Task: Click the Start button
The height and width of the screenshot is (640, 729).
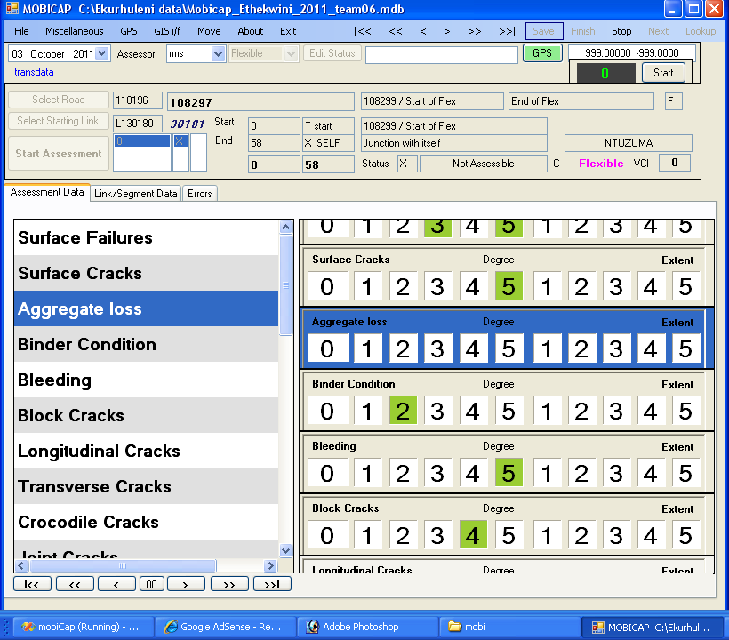Action: [663, 73]
